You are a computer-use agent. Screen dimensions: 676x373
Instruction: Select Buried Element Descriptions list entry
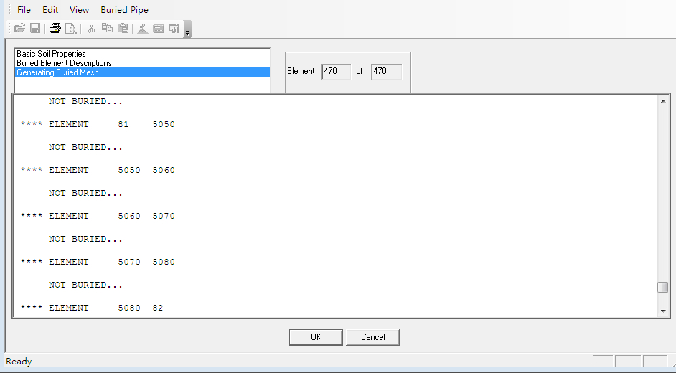pos(64,63)
